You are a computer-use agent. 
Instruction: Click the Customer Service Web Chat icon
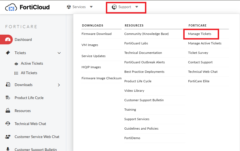coord(8,137)
